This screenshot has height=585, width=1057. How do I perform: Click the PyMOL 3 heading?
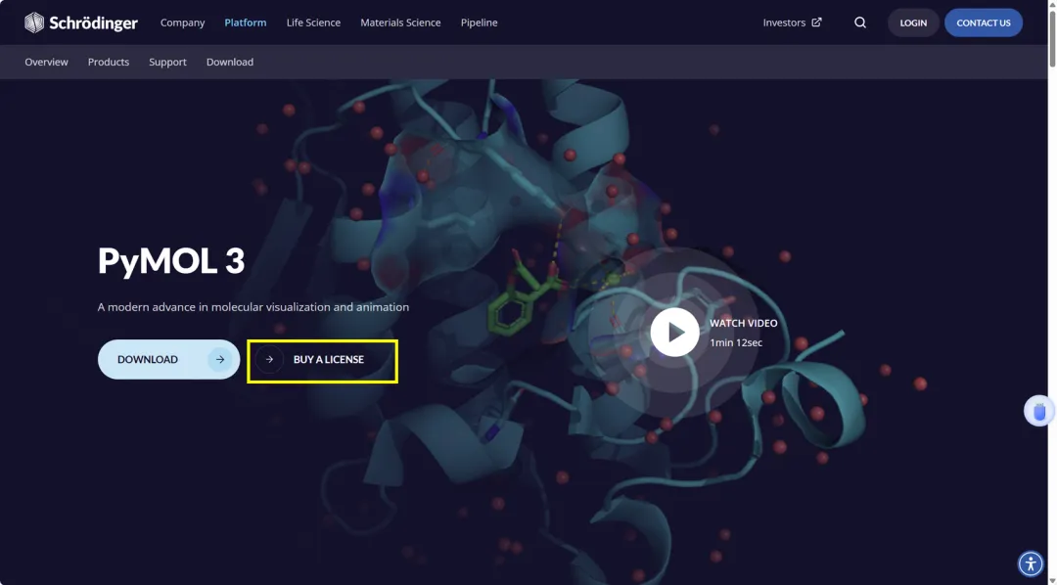171,261
